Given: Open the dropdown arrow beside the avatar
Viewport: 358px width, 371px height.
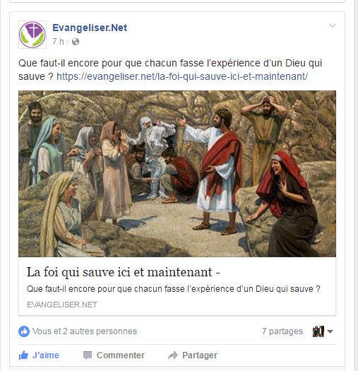Looking at the screenshot, I should [330, 331].
